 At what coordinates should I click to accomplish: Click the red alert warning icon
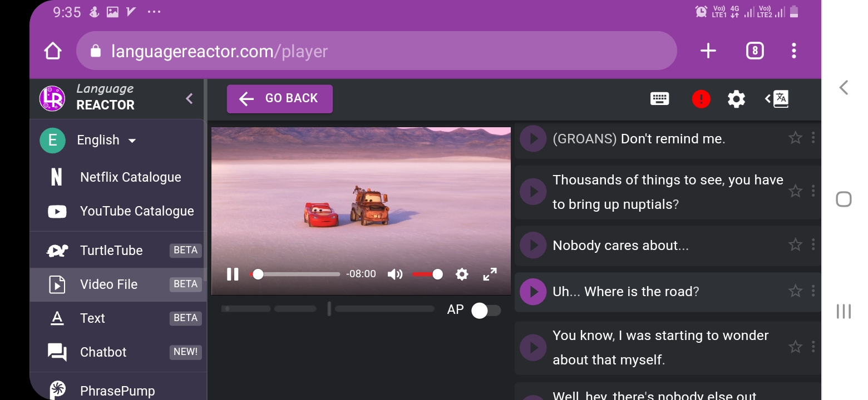click(x=701, y=99)
